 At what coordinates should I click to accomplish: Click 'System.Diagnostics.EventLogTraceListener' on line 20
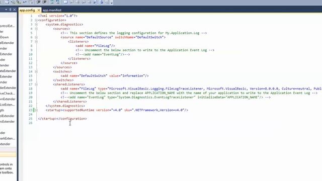point(156,97)
